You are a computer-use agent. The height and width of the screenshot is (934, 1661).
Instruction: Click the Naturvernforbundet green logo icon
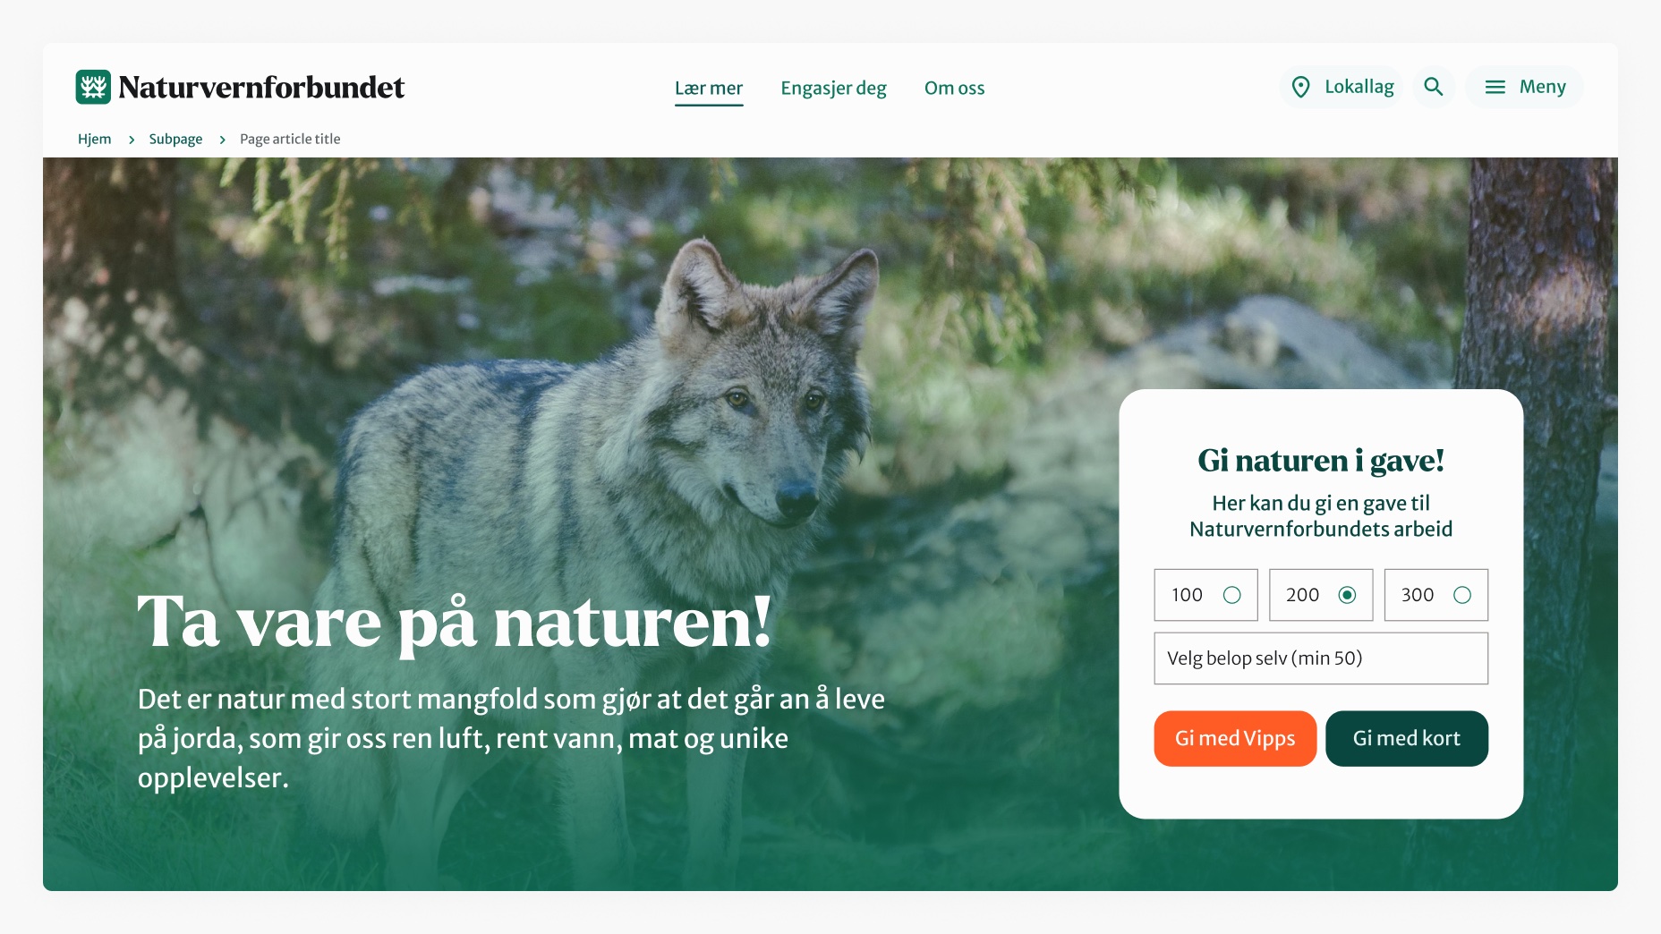point(93,87)
